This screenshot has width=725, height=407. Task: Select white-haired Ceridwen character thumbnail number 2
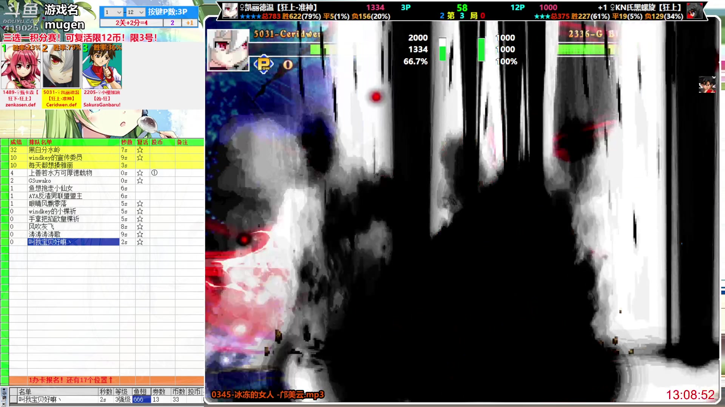pyautogui.click(x=61, y=66)
